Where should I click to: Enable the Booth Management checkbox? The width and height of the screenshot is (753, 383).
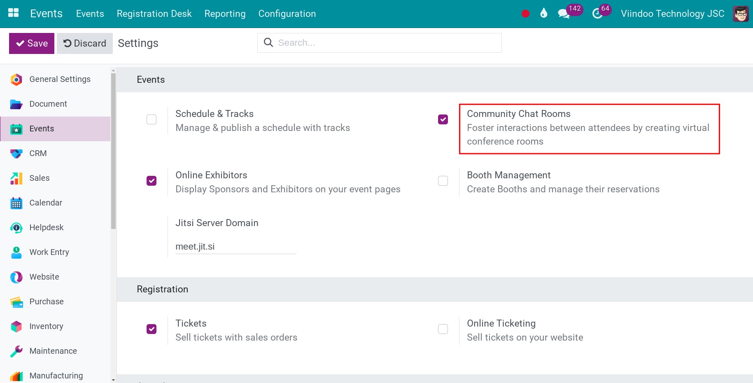pos(443,181)
